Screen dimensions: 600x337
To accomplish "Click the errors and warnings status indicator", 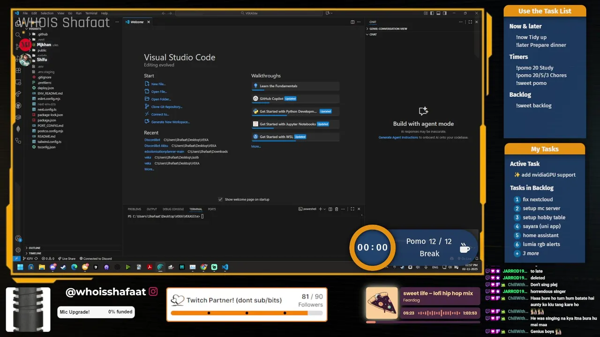I will click(x=48, y=258).
